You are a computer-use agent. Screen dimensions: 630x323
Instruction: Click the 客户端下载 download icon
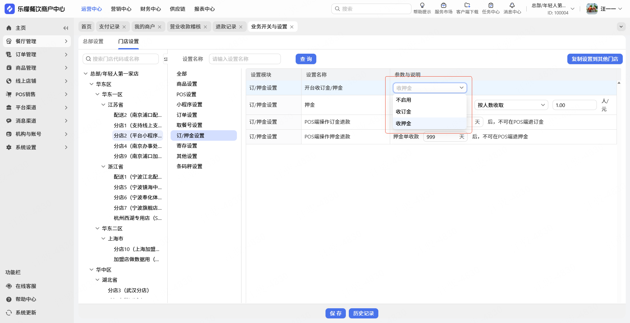[467, 6]
